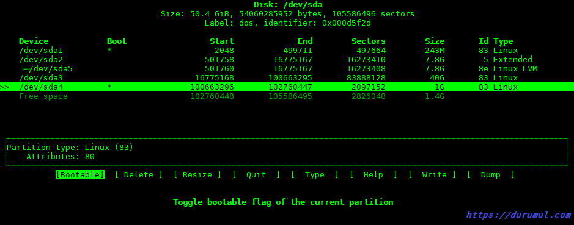Click the Label: dos identifier line
Image resolution: width=574 pixels, height=225 pixels.
[x=288, y=23]
